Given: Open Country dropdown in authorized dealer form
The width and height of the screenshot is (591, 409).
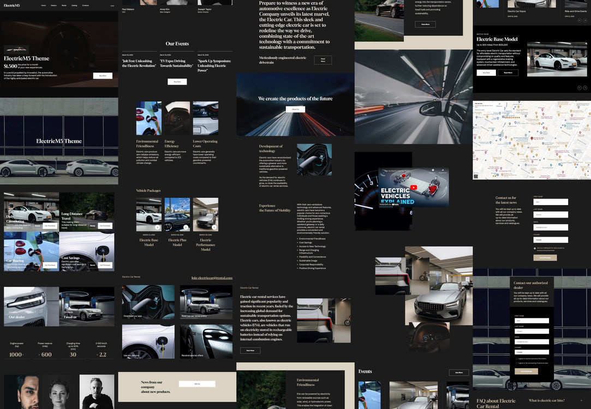Looking at the screenshot, I should [532, 352].
